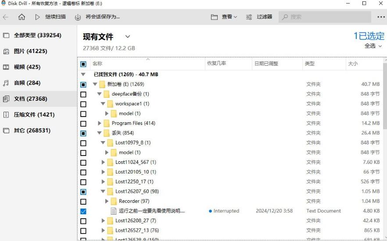Check the box for Program Files folder
Screen dimensions: 387x241
pyautogui.click(x=83, y=124)
